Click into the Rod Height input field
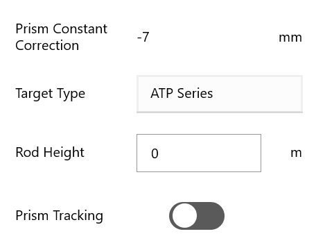 click(x=199, y=153)
